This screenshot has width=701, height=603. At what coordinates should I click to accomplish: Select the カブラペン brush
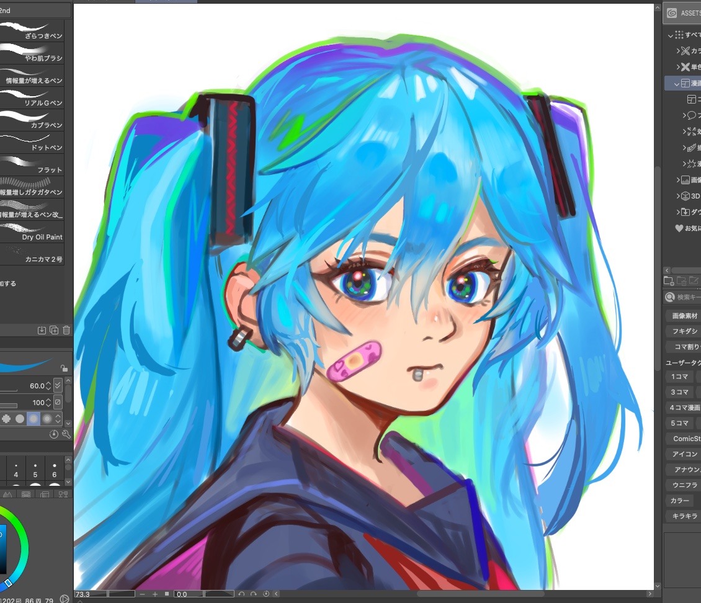(32, 120)
